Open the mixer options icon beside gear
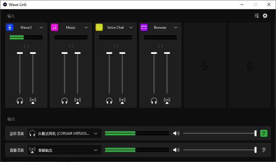276x162 pixels. point(257,16)
